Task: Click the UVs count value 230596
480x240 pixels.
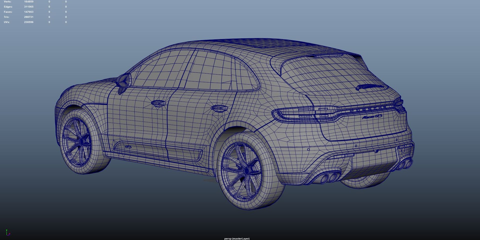Action: [29, 22]
